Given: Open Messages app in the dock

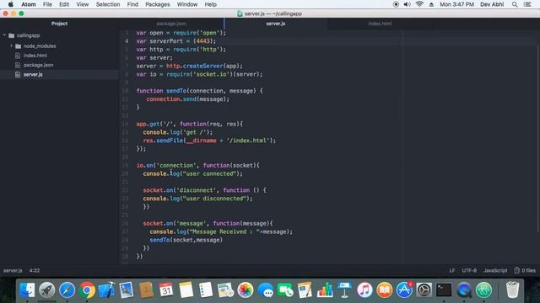Looking at the screenshot, I should click(x=265, y=290).
